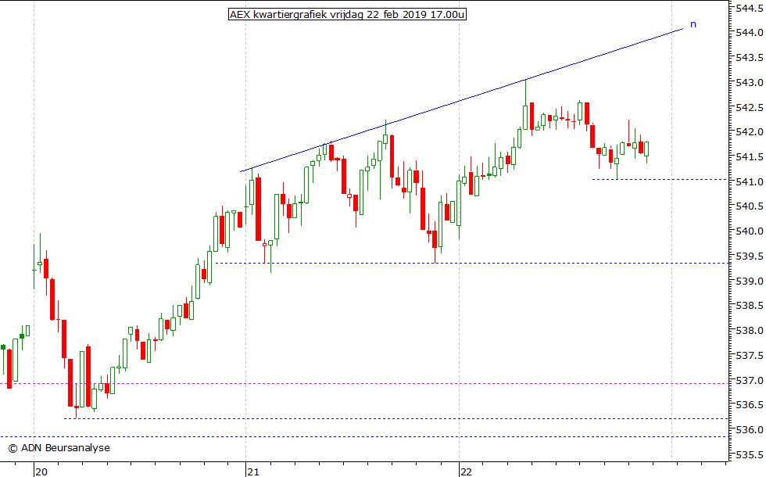Screen dimensions: 766x477
Task: Click the 541.0 price level label
Action: (x=750, y=181)
